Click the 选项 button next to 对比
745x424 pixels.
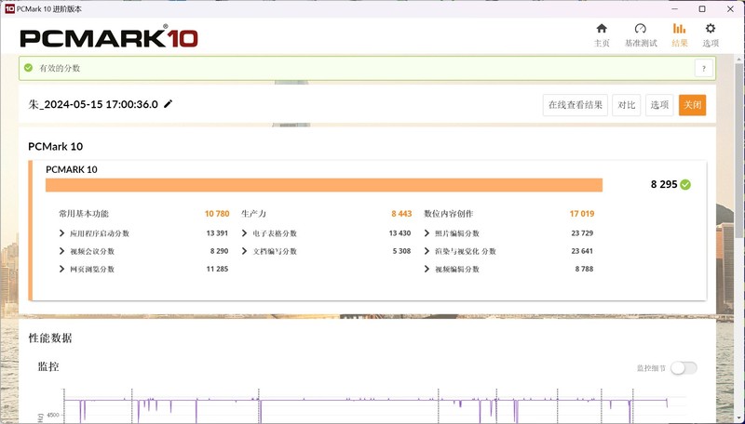click(x=659, y=105)
